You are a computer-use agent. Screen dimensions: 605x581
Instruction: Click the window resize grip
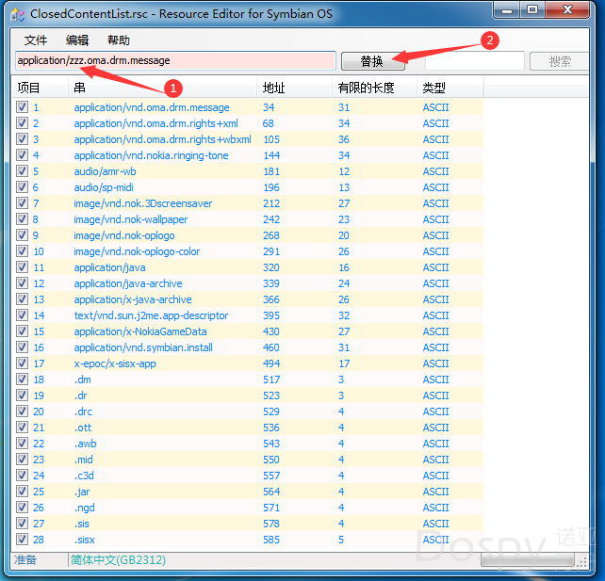click(x=581, y=561)
